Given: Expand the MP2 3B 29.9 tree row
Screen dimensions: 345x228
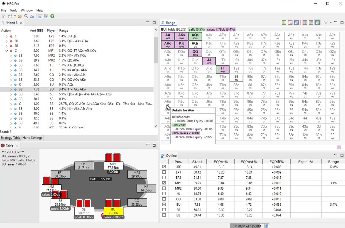Looking at the screenshot, I should tap(11, 61).
